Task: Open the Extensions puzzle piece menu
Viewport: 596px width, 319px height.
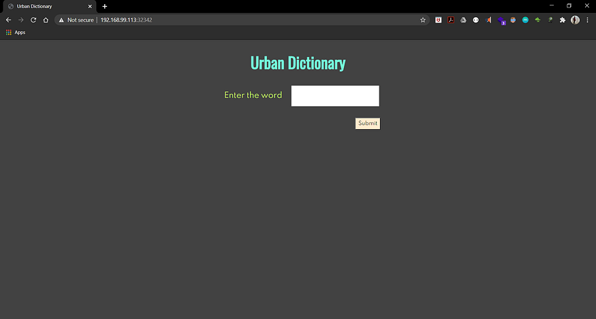Action: [563, 20]
